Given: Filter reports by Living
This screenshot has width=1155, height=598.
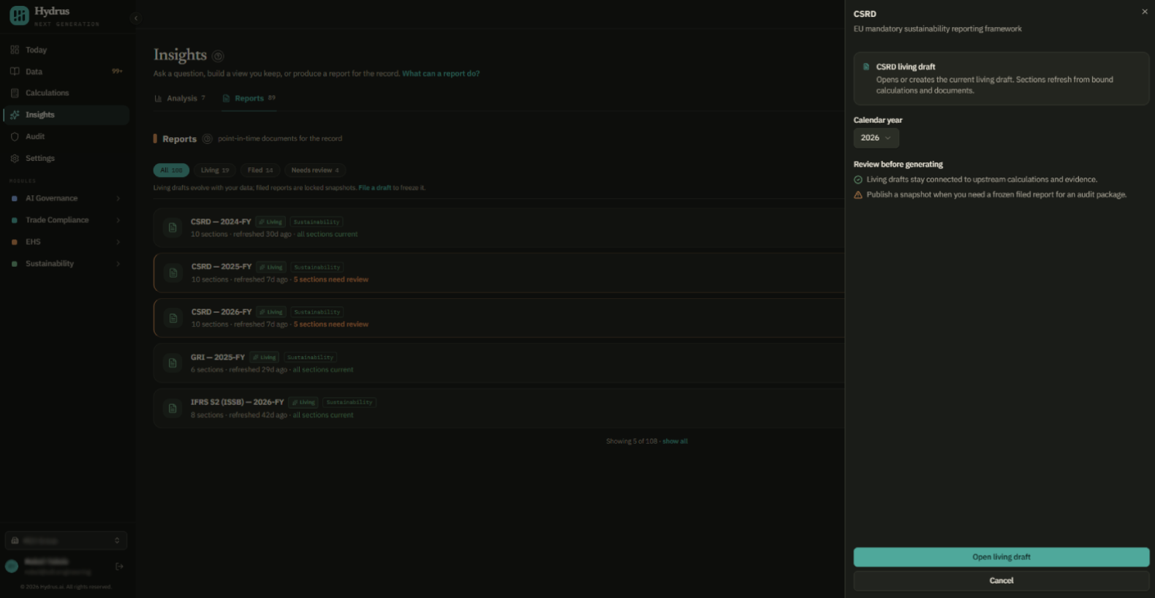Looking at the screenshot, I should [x=215, y=170].
